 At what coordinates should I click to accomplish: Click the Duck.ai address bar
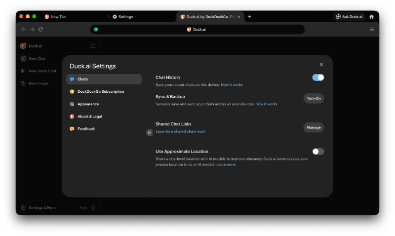click(197, 30)
